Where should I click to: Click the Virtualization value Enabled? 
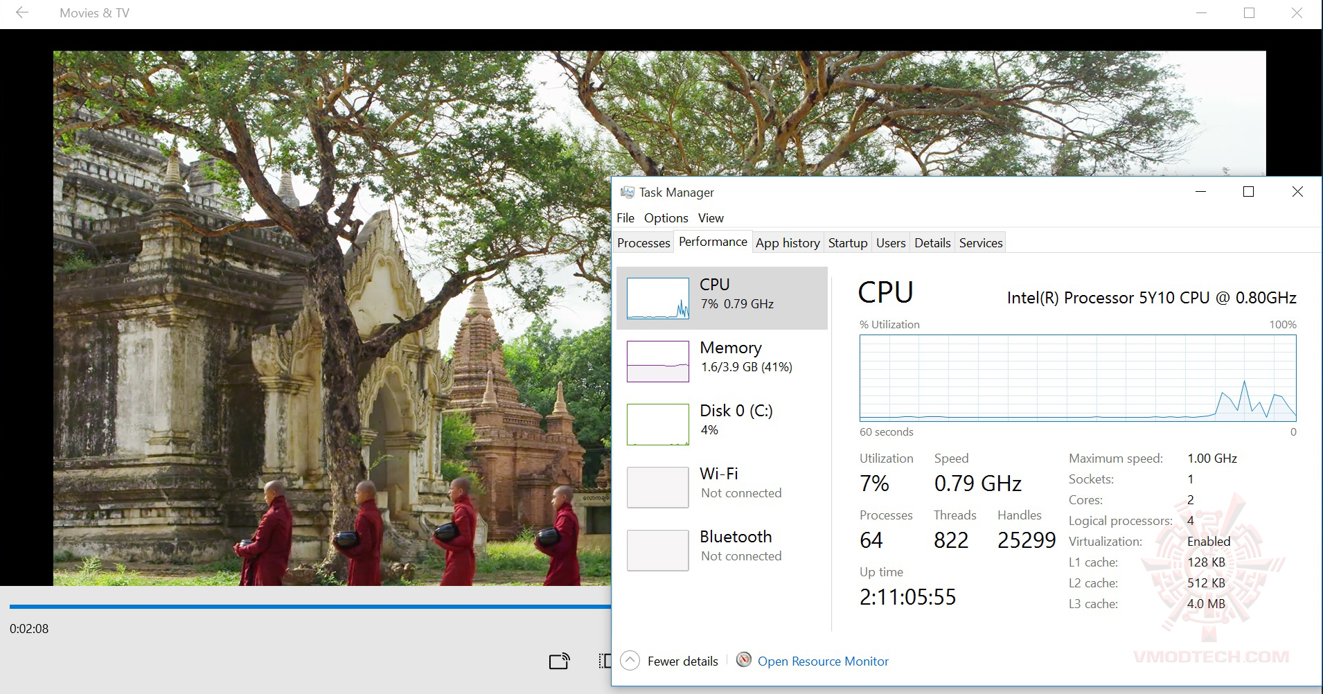1209,542
